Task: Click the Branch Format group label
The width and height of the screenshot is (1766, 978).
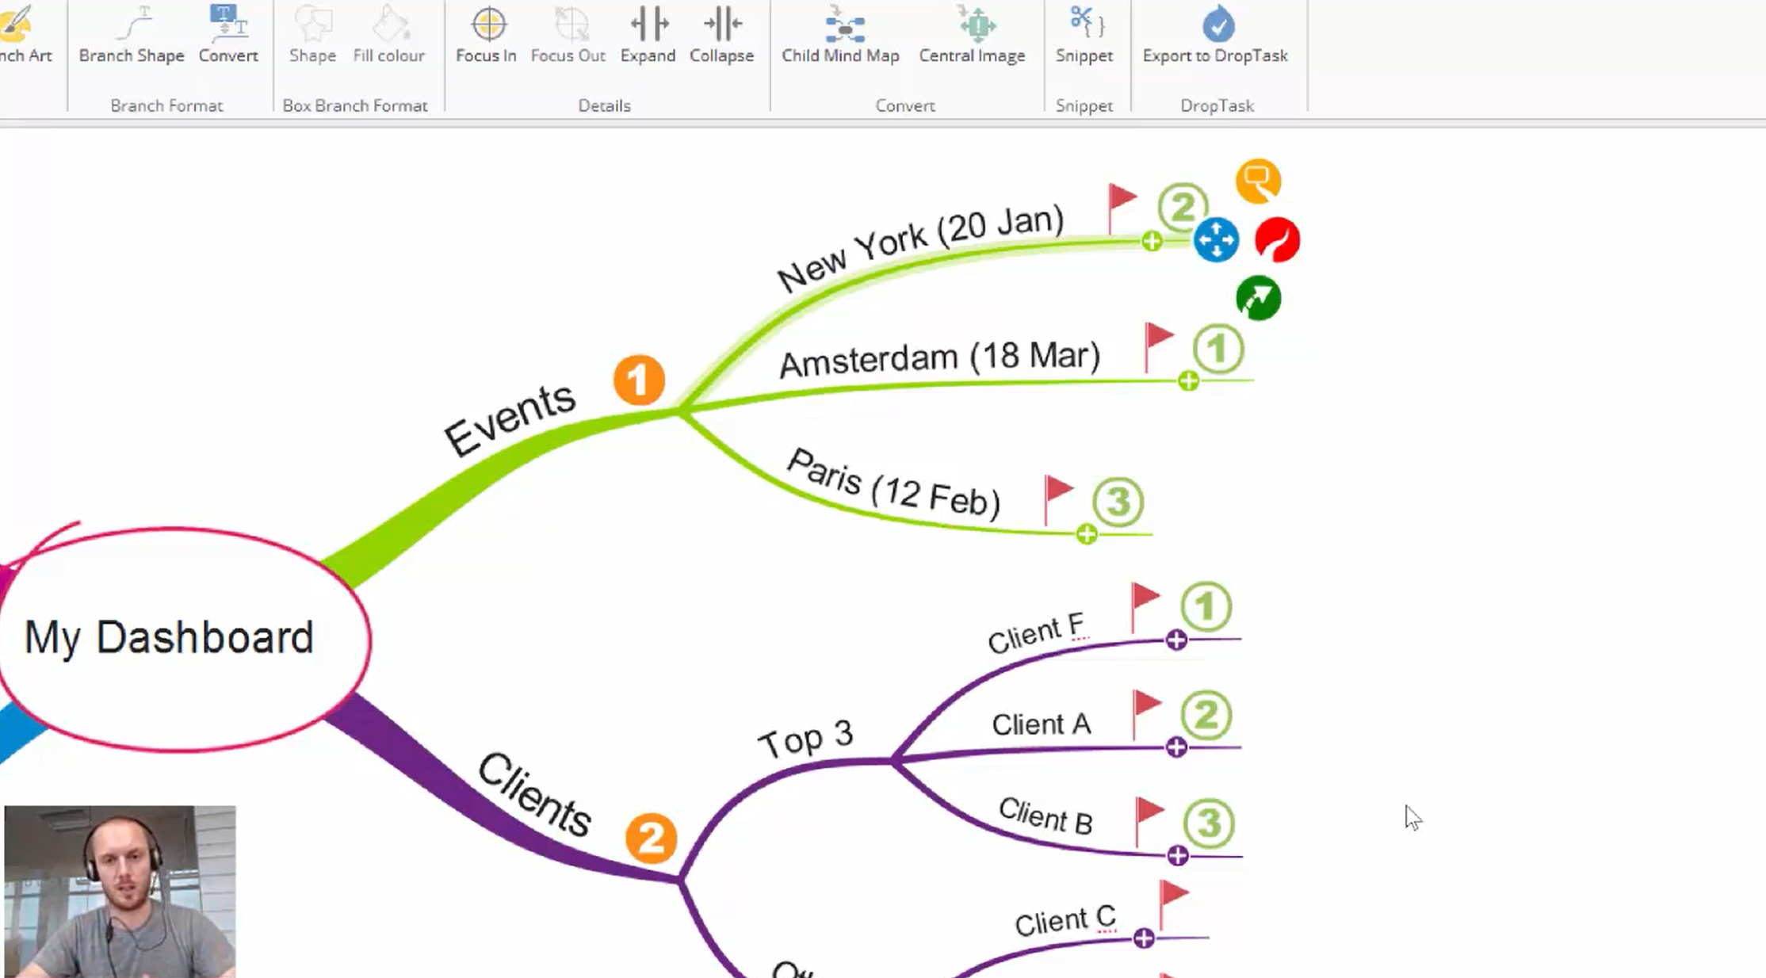Action: 167,106
